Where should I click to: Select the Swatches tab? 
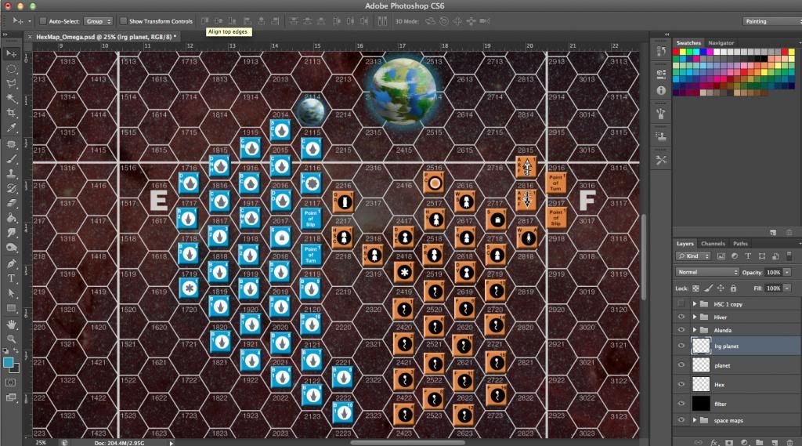coord(688,42)
